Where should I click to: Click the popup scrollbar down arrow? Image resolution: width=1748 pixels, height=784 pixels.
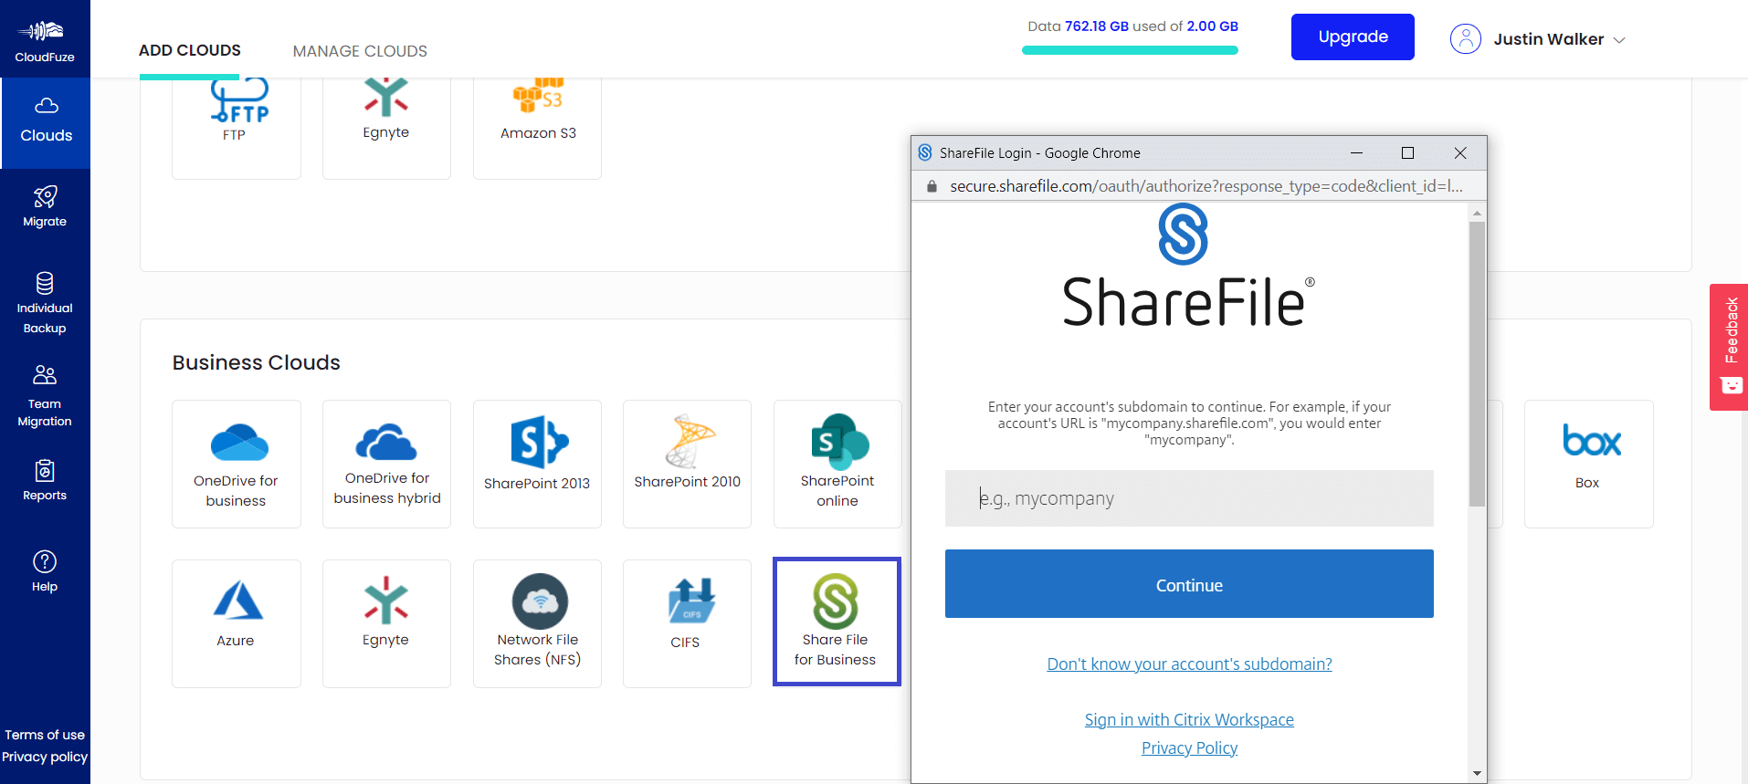(x=1477, y=773)
